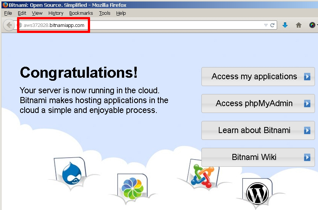The width and height of the screenshot is (318, 210).
Task: Click Access my applications button
Action: (x=258, y=77)
